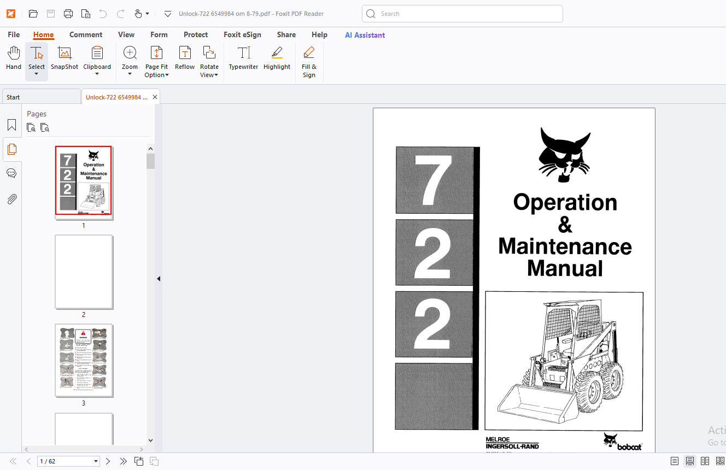Close the Unlock-722 document tab

(x=155, y=97)
